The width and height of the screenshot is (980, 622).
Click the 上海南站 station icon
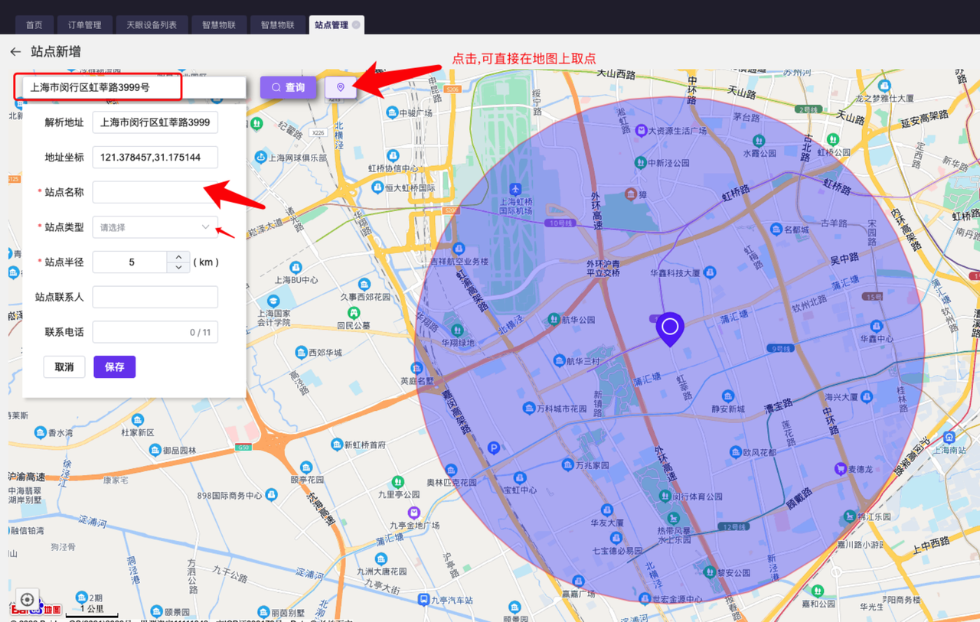[949, 438]
